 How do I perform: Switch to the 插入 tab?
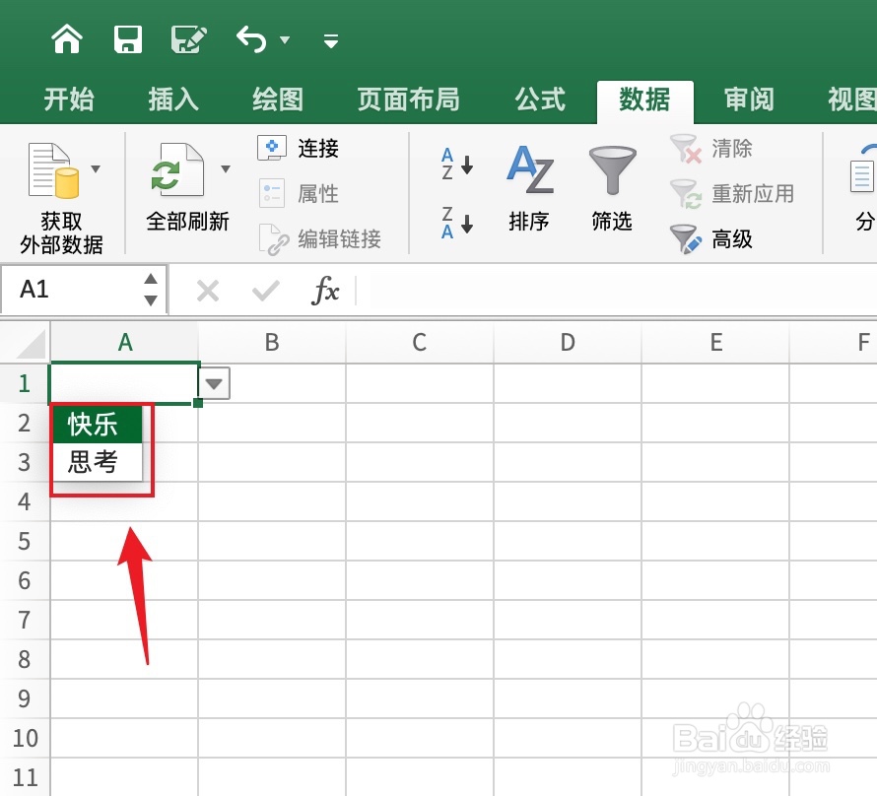pos(172,99)
